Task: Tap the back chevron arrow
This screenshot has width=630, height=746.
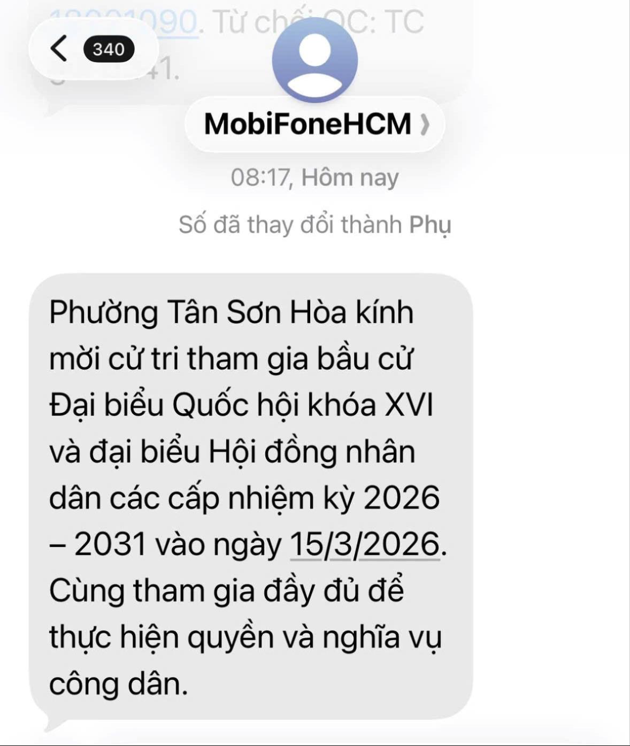Action: pyautogui.click(x=59, y=49)
